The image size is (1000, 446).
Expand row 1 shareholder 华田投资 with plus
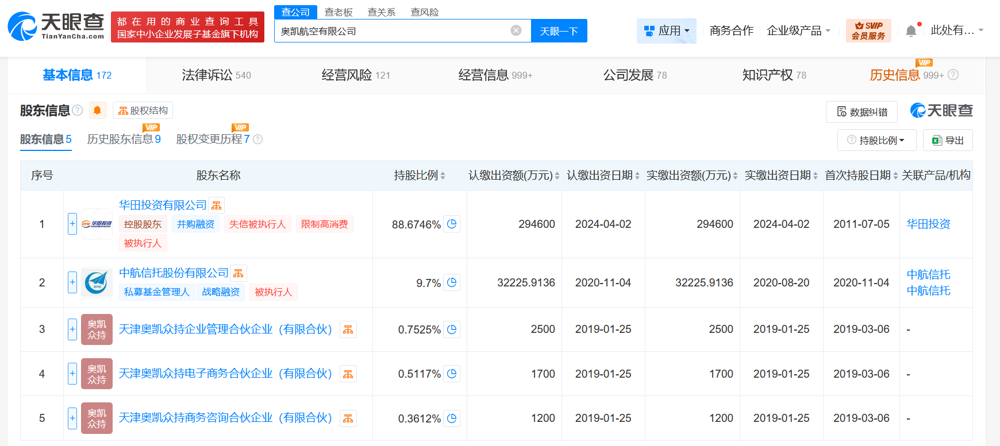[72, 224]
